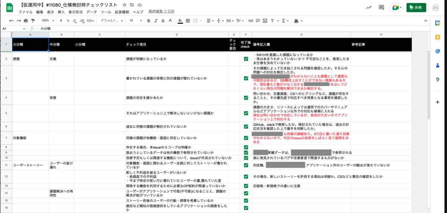This screenshot has width=447, height=213.
Task: Star the document title
Action: [x=125, y=5]
